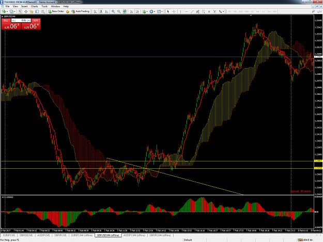Toggle chart Auto Scroll

[131, 11]
